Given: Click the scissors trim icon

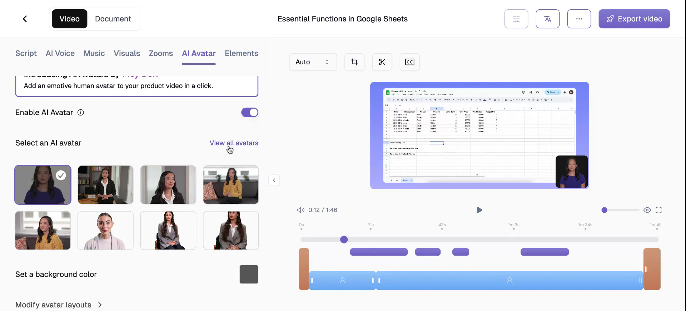Looking at the screenshot, I should click(x=382, y=62).
